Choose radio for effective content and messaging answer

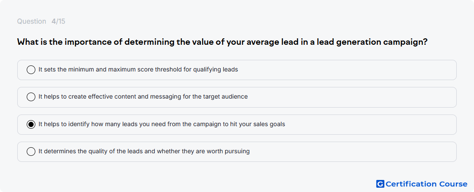click(31, 97)
